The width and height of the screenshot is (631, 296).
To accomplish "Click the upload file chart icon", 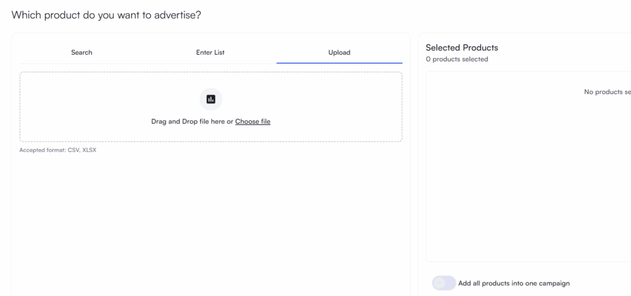I will click(211, 99).
